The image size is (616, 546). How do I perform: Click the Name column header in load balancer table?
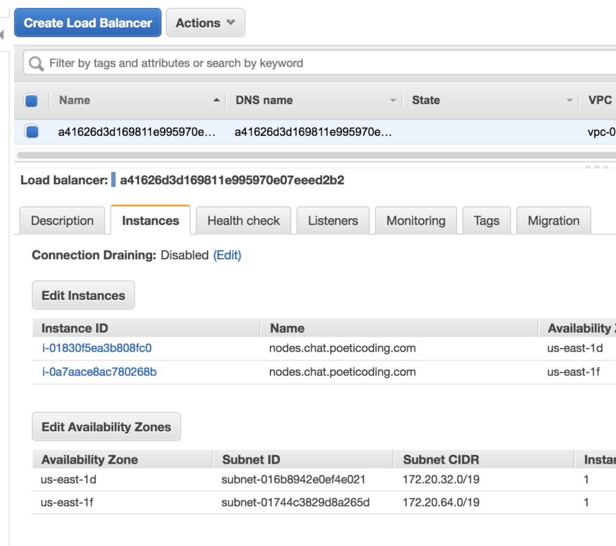click(75, 100)
